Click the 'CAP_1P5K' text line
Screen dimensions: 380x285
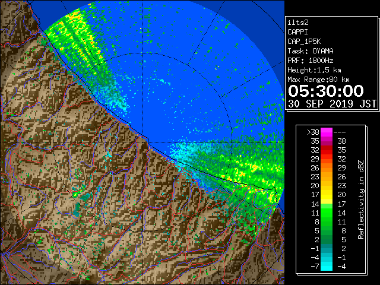pos(304,42)
